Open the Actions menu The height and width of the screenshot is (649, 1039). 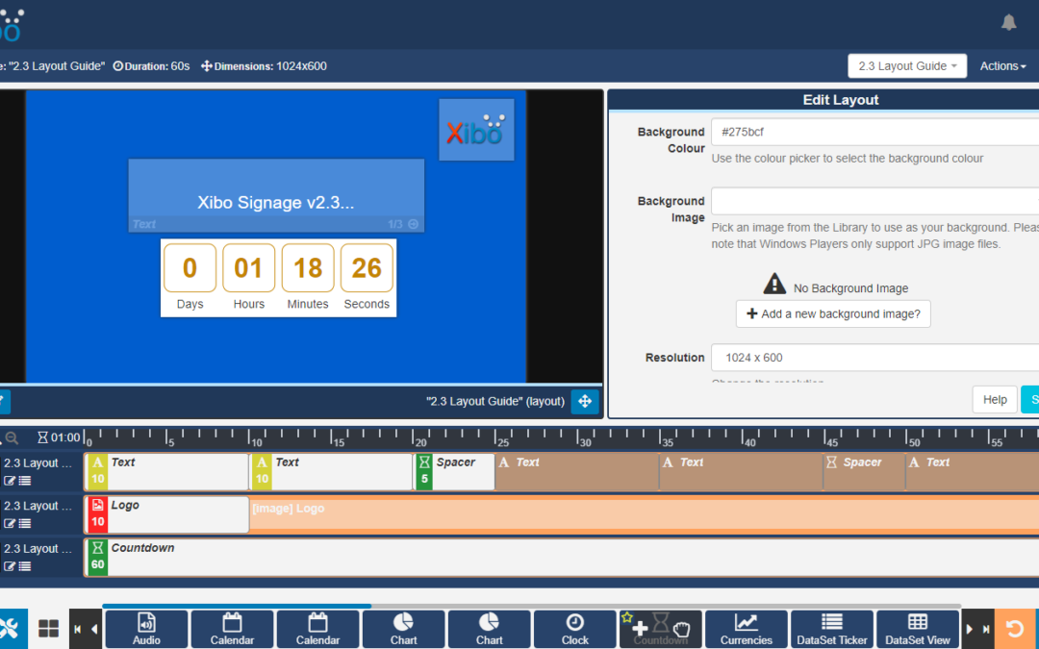(x=1002, y=66)
